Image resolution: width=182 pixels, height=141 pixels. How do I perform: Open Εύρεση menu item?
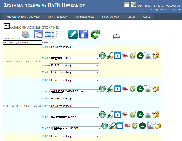[x=131, y=17]
